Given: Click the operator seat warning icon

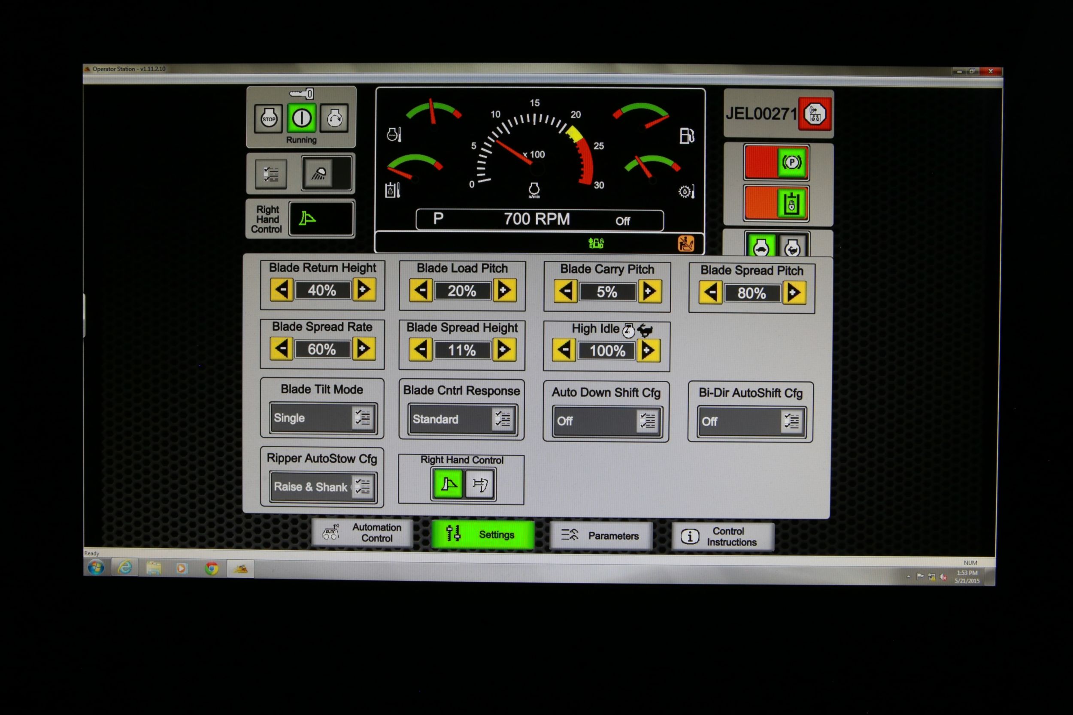Looking at the screenshot, I should click(x=686, y=244).
